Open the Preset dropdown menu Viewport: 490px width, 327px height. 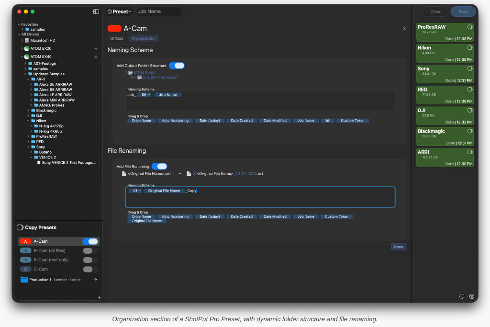(119, 11)
